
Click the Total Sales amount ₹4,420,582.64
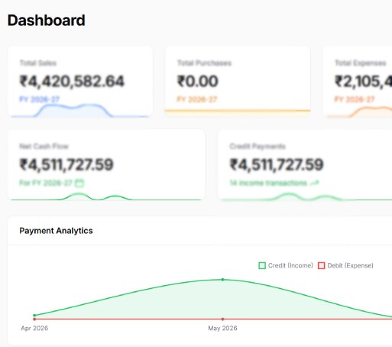72,82
